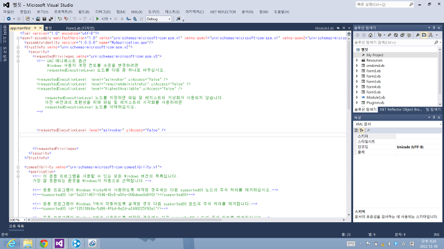The height and width of the screenshot is (249, 444).
Task: Click Solution Explorer sync with active document icon
Action: coord(389,35)
